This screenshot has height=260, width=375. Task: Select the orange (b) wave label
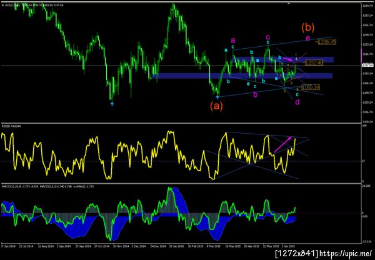307,27
